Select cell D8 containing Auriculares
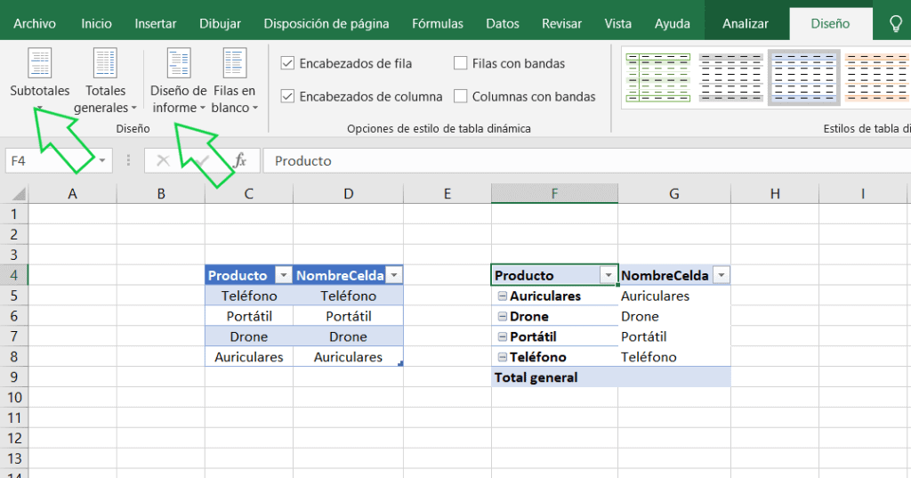This screenshot has width=911, height=478. point(348,356)
